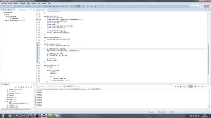Open the Package Explorer view menu
Viewport: 211px width, 118px height.
26,10
